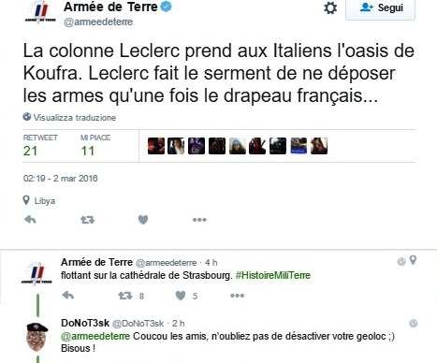Click the first liker avatar thumbnail
Viewport: 437px width, 363px height.
pyautogui.click(x=156, y=146)
